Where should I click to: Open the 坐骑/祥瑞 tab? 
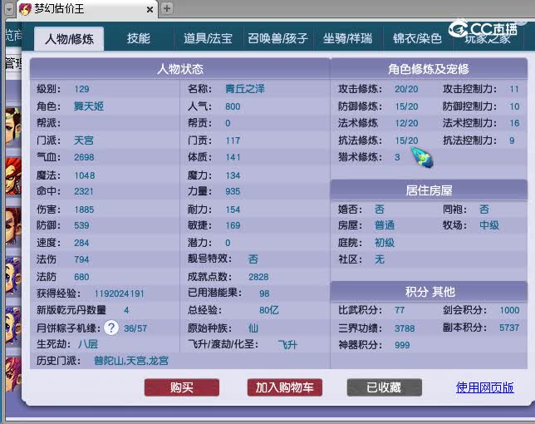348,38
